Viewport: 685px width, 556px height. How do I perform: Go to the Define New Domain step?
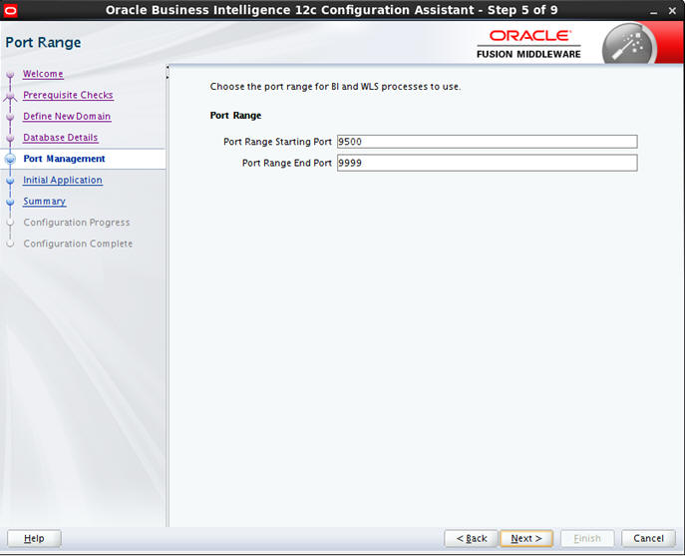pyautogui.click(x=67, y=117)
